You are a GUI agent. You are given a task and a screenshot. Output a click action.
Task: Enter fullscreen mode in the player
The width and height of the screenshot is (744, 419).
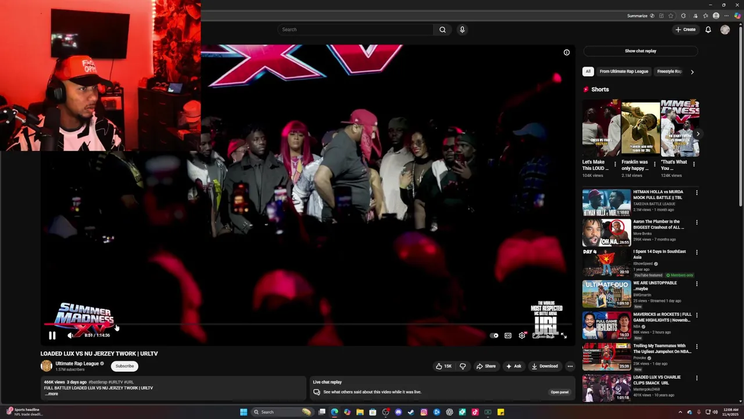point(563,335)
